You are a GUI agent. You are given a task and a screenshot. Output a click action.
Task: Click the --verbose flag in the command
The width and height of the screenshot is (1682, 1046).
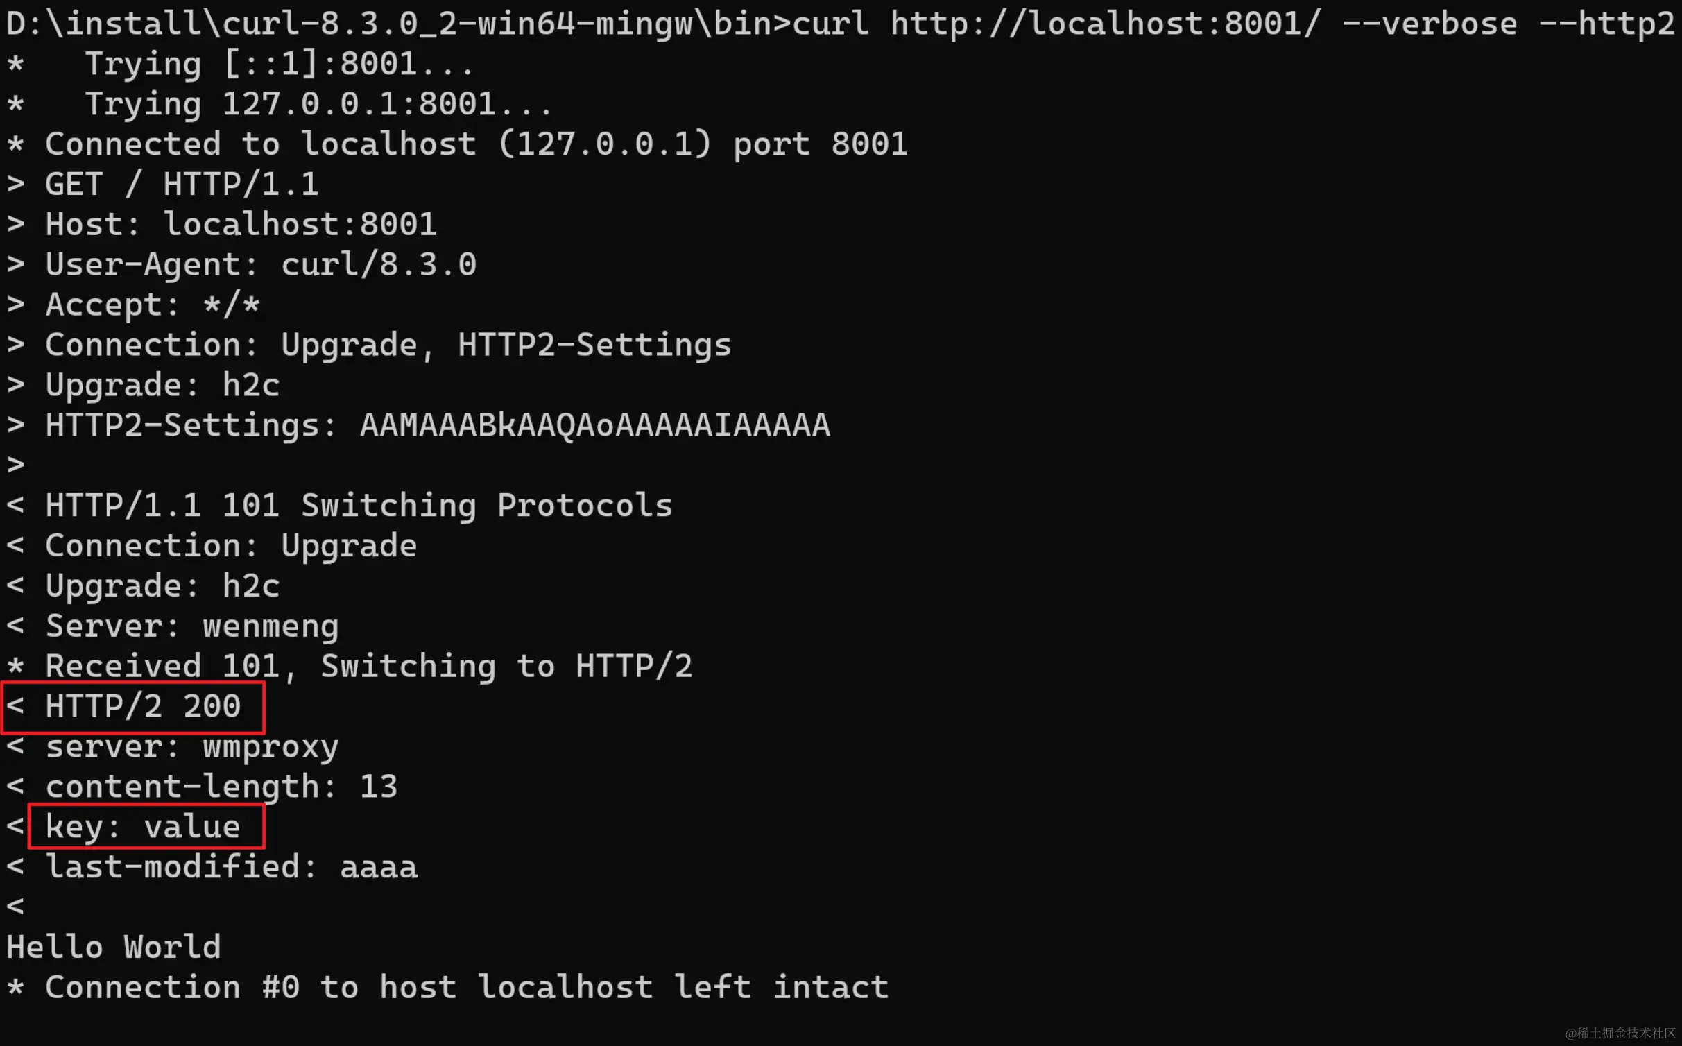[1429, 24]
